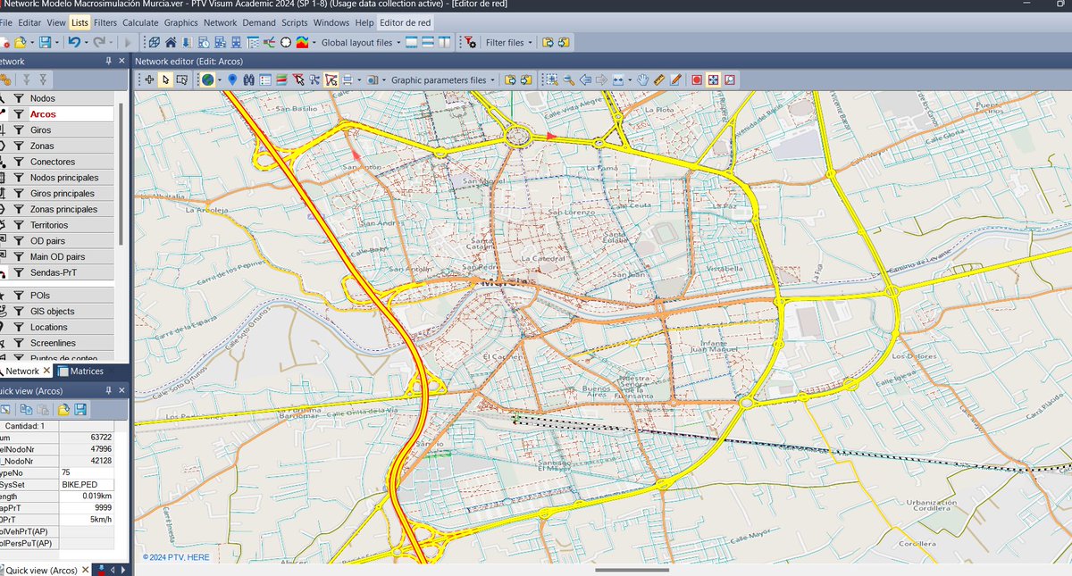
Task: Switch to the Matrices tab
Action: pyautogui.click(x=88, y=371)
